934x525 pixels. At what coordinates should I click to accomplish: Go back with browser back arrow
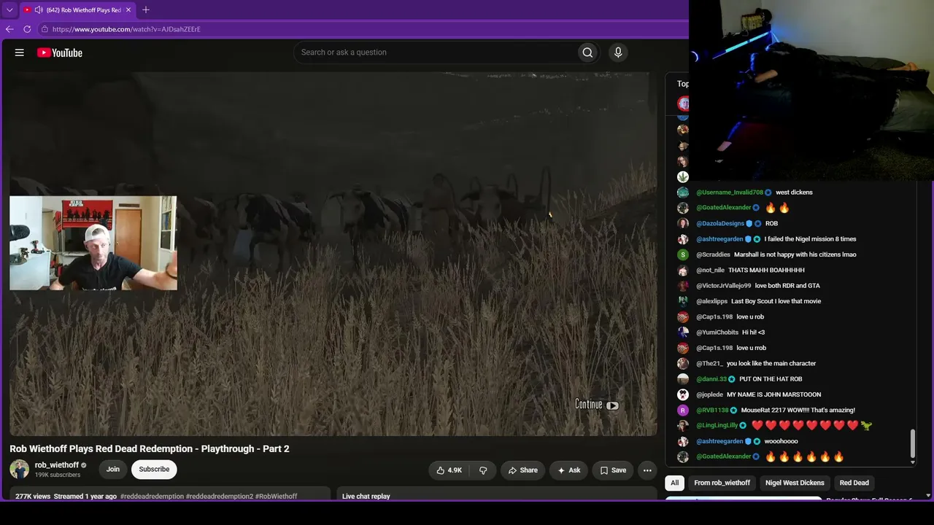point(9,29)
